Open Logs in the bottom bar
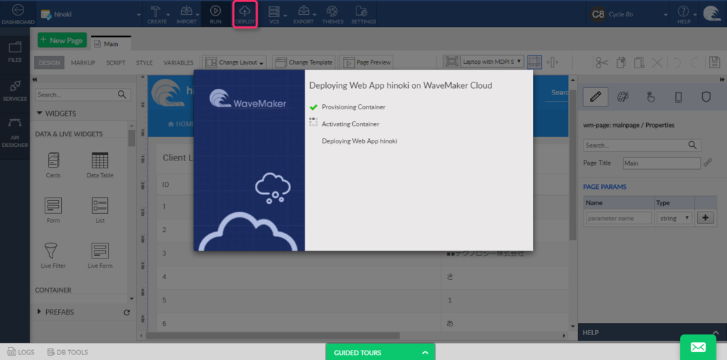Screen dimensions: 727x360 (x=21, y=353)
